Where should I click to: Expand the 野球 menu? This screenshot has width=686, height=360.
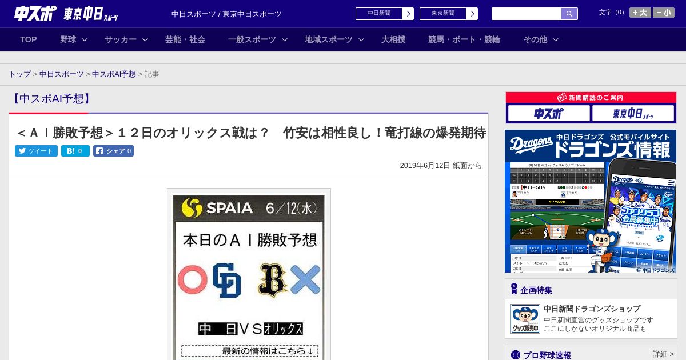pos(74,39)
